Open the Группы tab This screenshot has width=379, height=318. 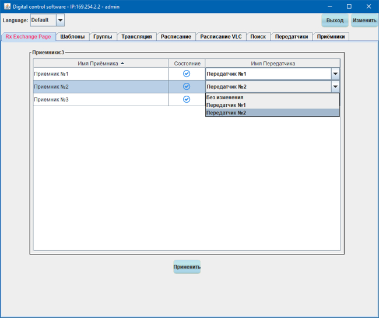click(x=103, y=37)
